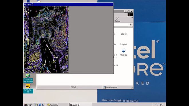Screen dimensions: 189x106
Task: Switch to Quake2 folder taskbar button
Action: point(57,105)
